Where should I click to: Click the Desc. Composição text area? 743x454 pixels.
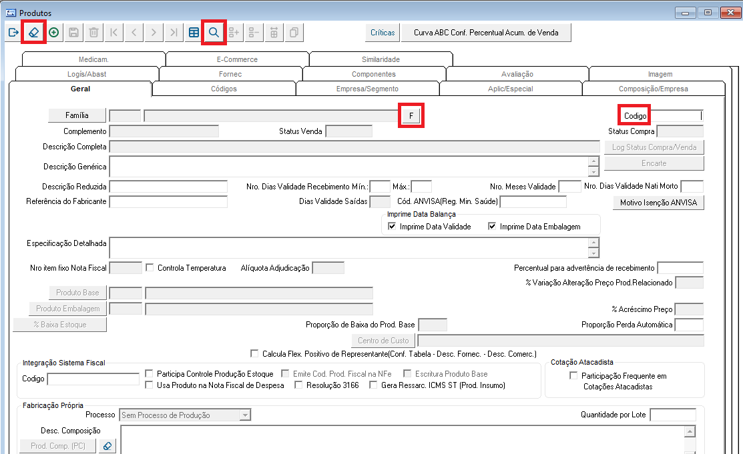403,440
